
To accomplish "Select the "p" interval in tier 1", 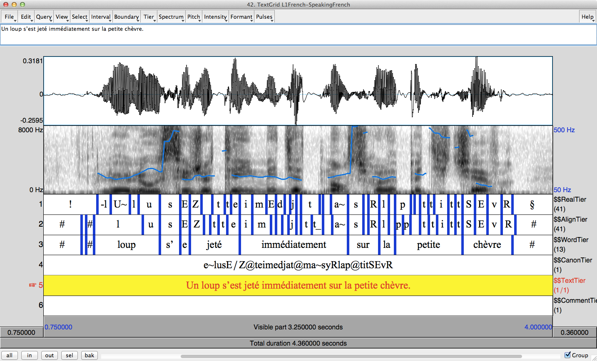I will (403, 204).
